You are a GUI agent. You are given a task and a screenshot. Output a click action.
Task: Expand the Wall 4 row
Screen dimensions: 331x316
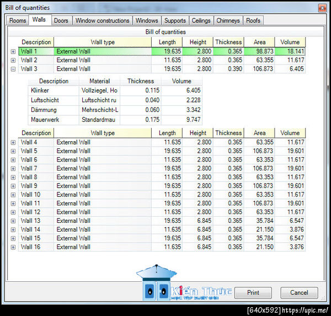pos(13,142)
